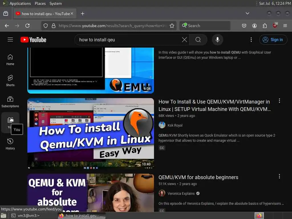Viewport: 292px width, 219px height.
Task: Open the Firefox extensions puzzle icon
Action: point(265,26)
